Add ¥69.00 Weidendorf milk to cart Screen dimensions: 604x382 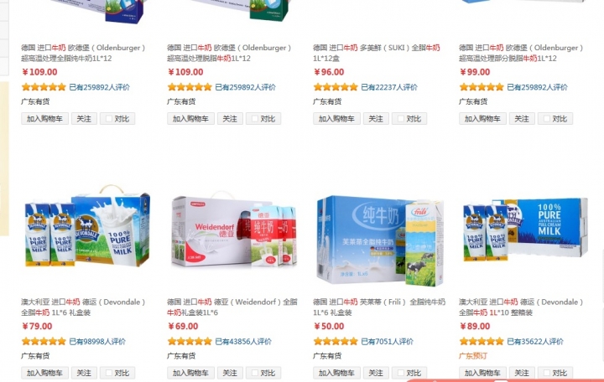190,373
